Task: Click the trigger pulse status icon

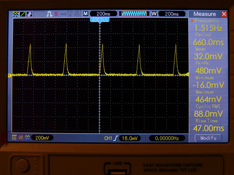Action: tap(49, 14)
